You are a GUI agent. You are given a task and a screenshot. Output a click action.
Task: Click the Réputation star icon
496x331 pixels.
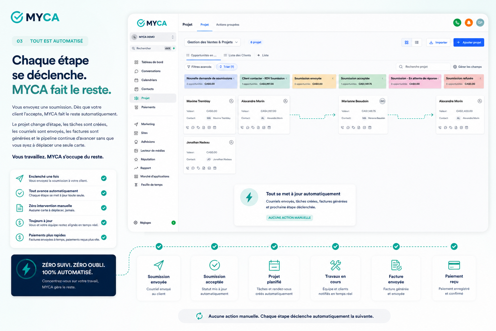tap(136, 159)
